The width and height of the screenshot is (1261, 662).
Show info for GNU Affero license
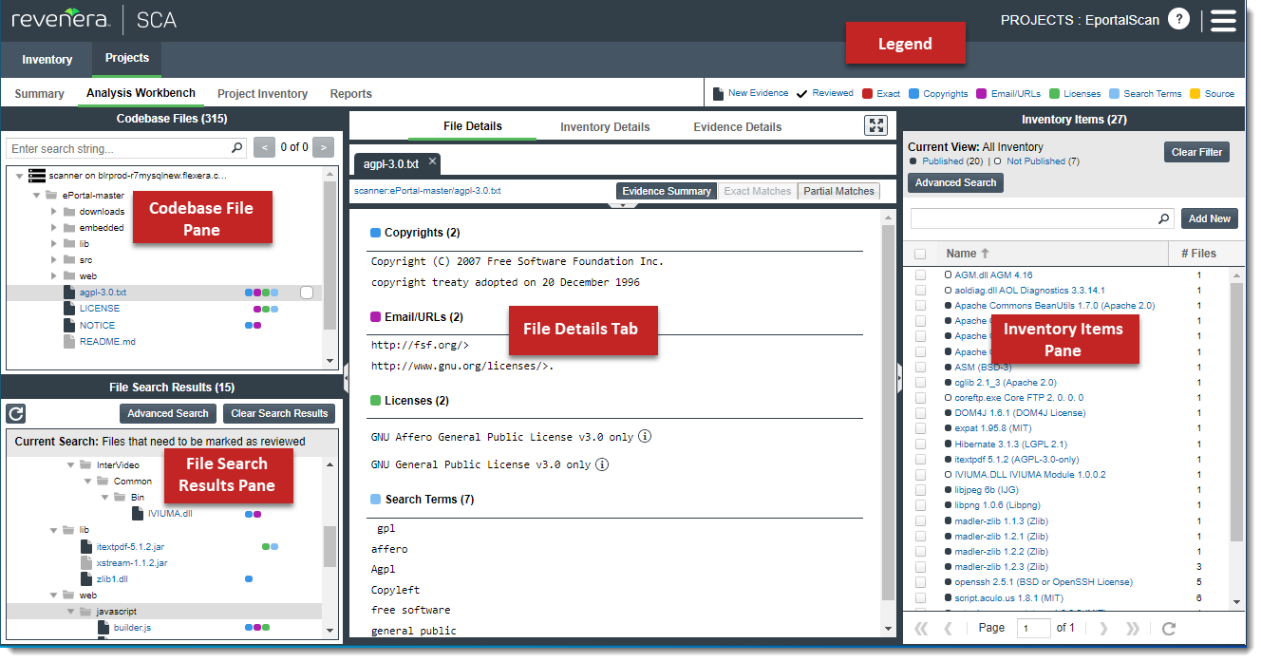pos(645,437)
